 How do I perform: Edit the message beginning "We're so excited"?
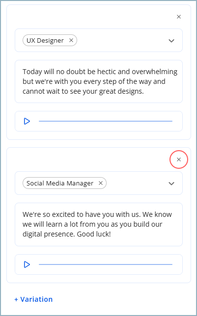click(99, 224)
